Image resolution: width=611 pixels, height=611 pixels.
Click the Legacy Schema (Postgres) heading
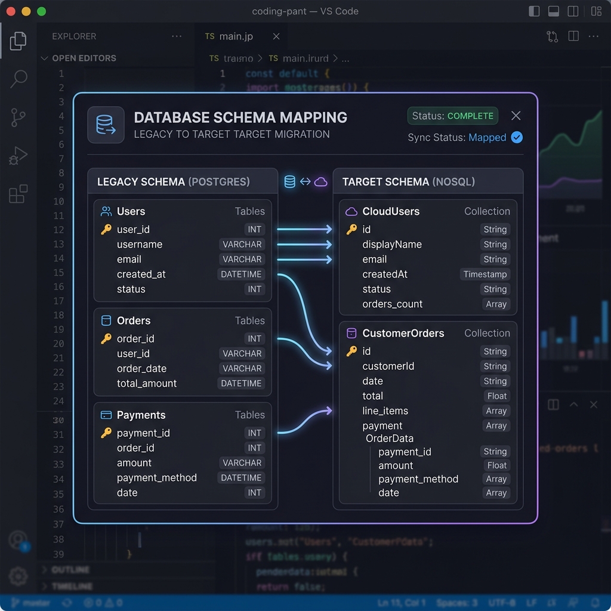pyautogui.click(x=174, y=181)
